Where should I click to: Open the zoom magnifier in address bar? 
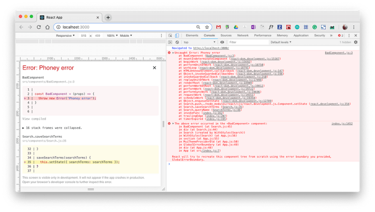[198, 27]
